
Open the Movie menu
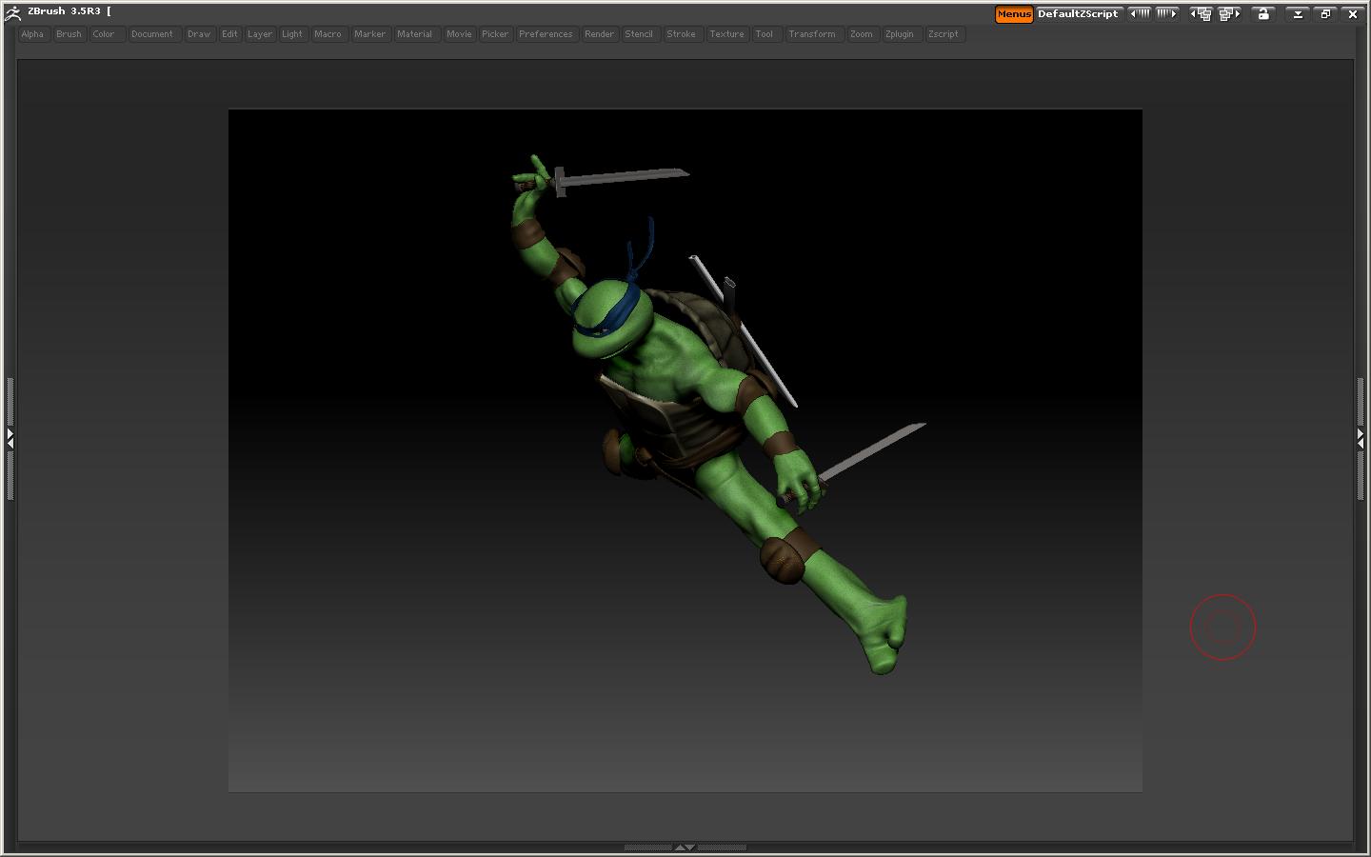(459, 34)
